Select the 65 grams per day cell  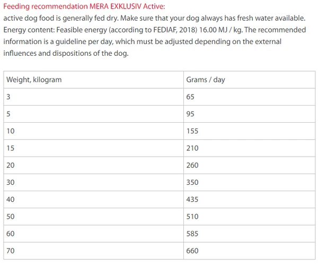click(x=191, y=97)
